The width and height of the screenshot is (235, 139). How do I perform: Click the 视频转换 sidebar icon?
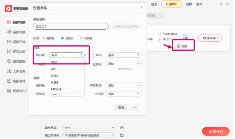tap(9, 22)
